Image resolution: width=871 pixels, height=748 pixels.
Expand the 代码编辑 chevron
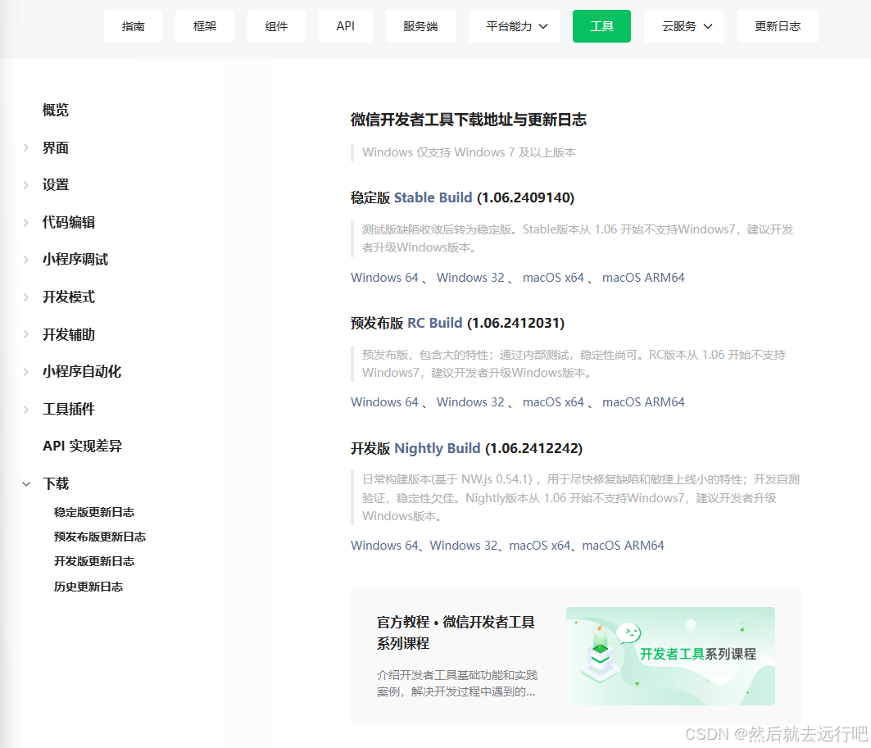click(26, 223)
